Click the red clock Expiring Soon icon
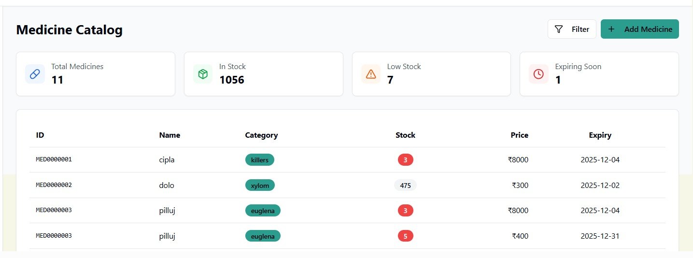Screen dimensions: 693x258 (538, 74)
